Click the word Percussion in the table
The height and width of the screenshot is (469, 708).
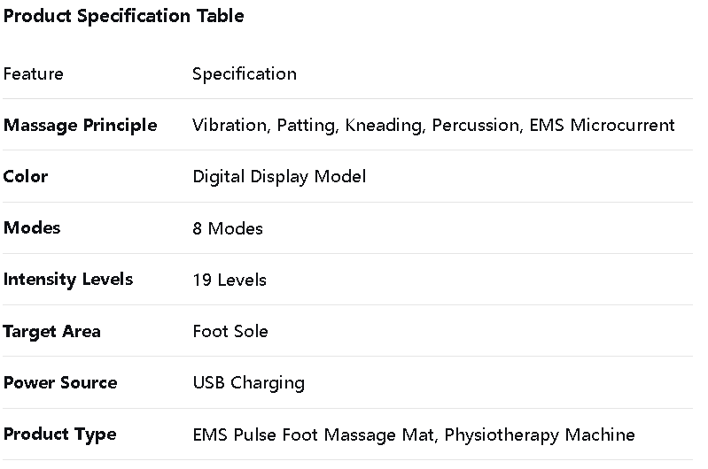[473, 125]
